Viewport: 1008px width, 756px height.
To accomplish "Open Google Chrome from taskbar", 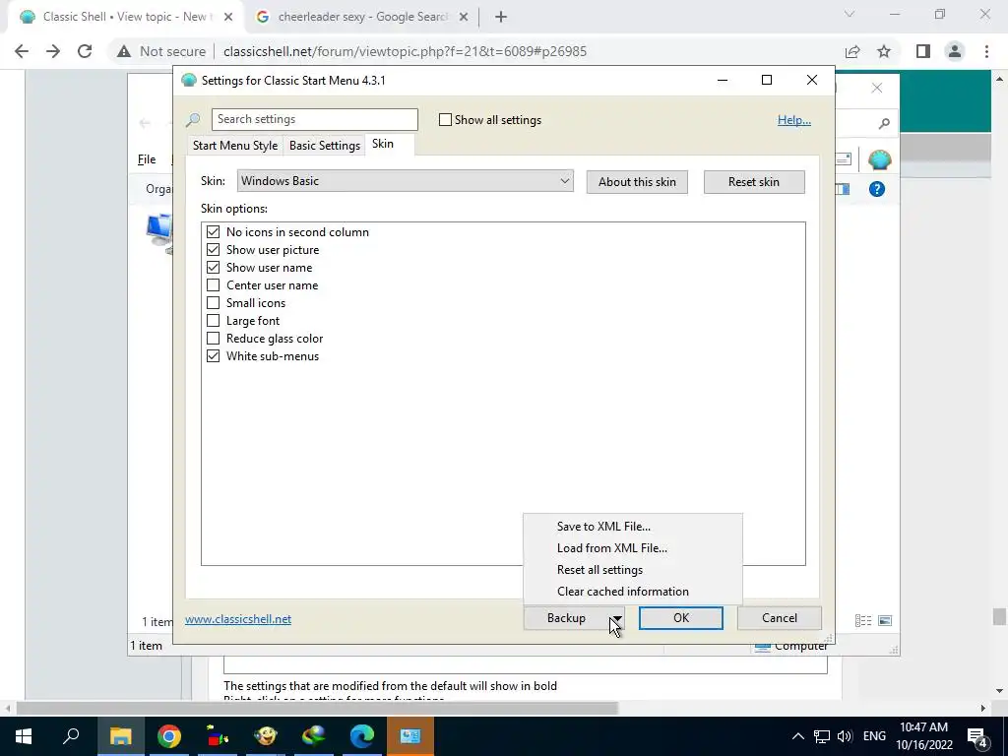I will point(169,736).
